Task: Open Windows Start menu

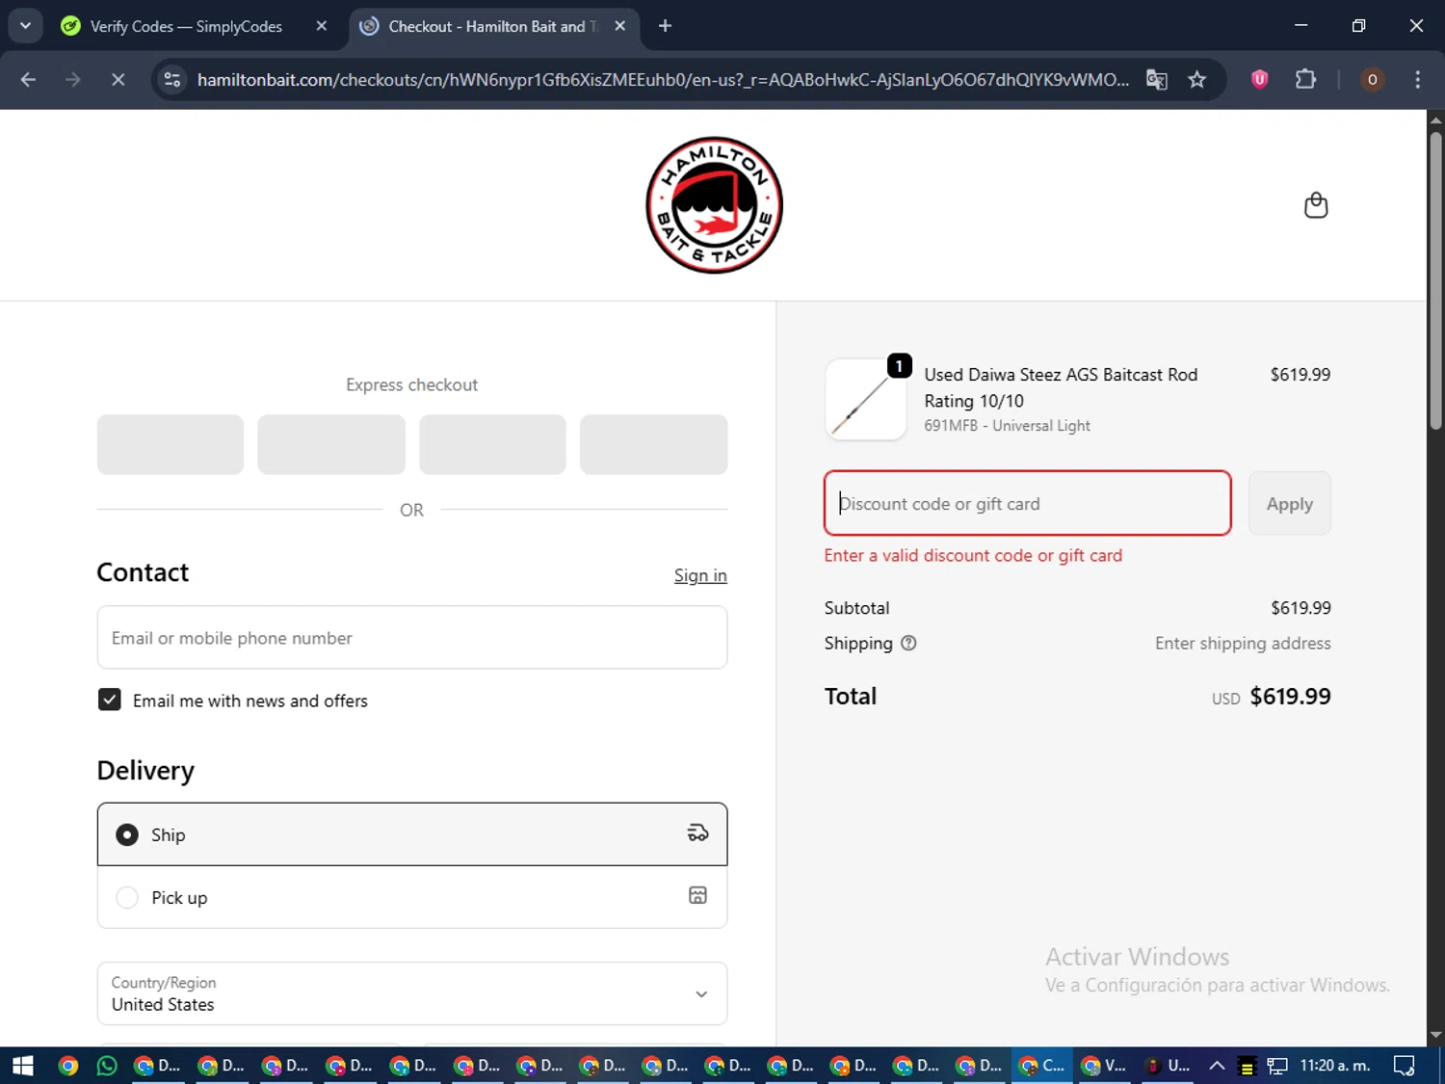Action: click(22, 1066)
